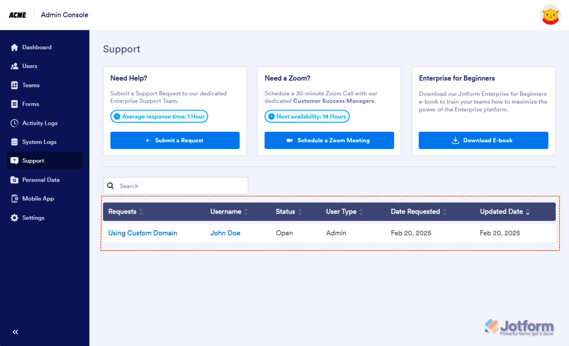Click the Settings gear icon
The height and width of the screenshot is (346, 569).
[x=14, y=218]
